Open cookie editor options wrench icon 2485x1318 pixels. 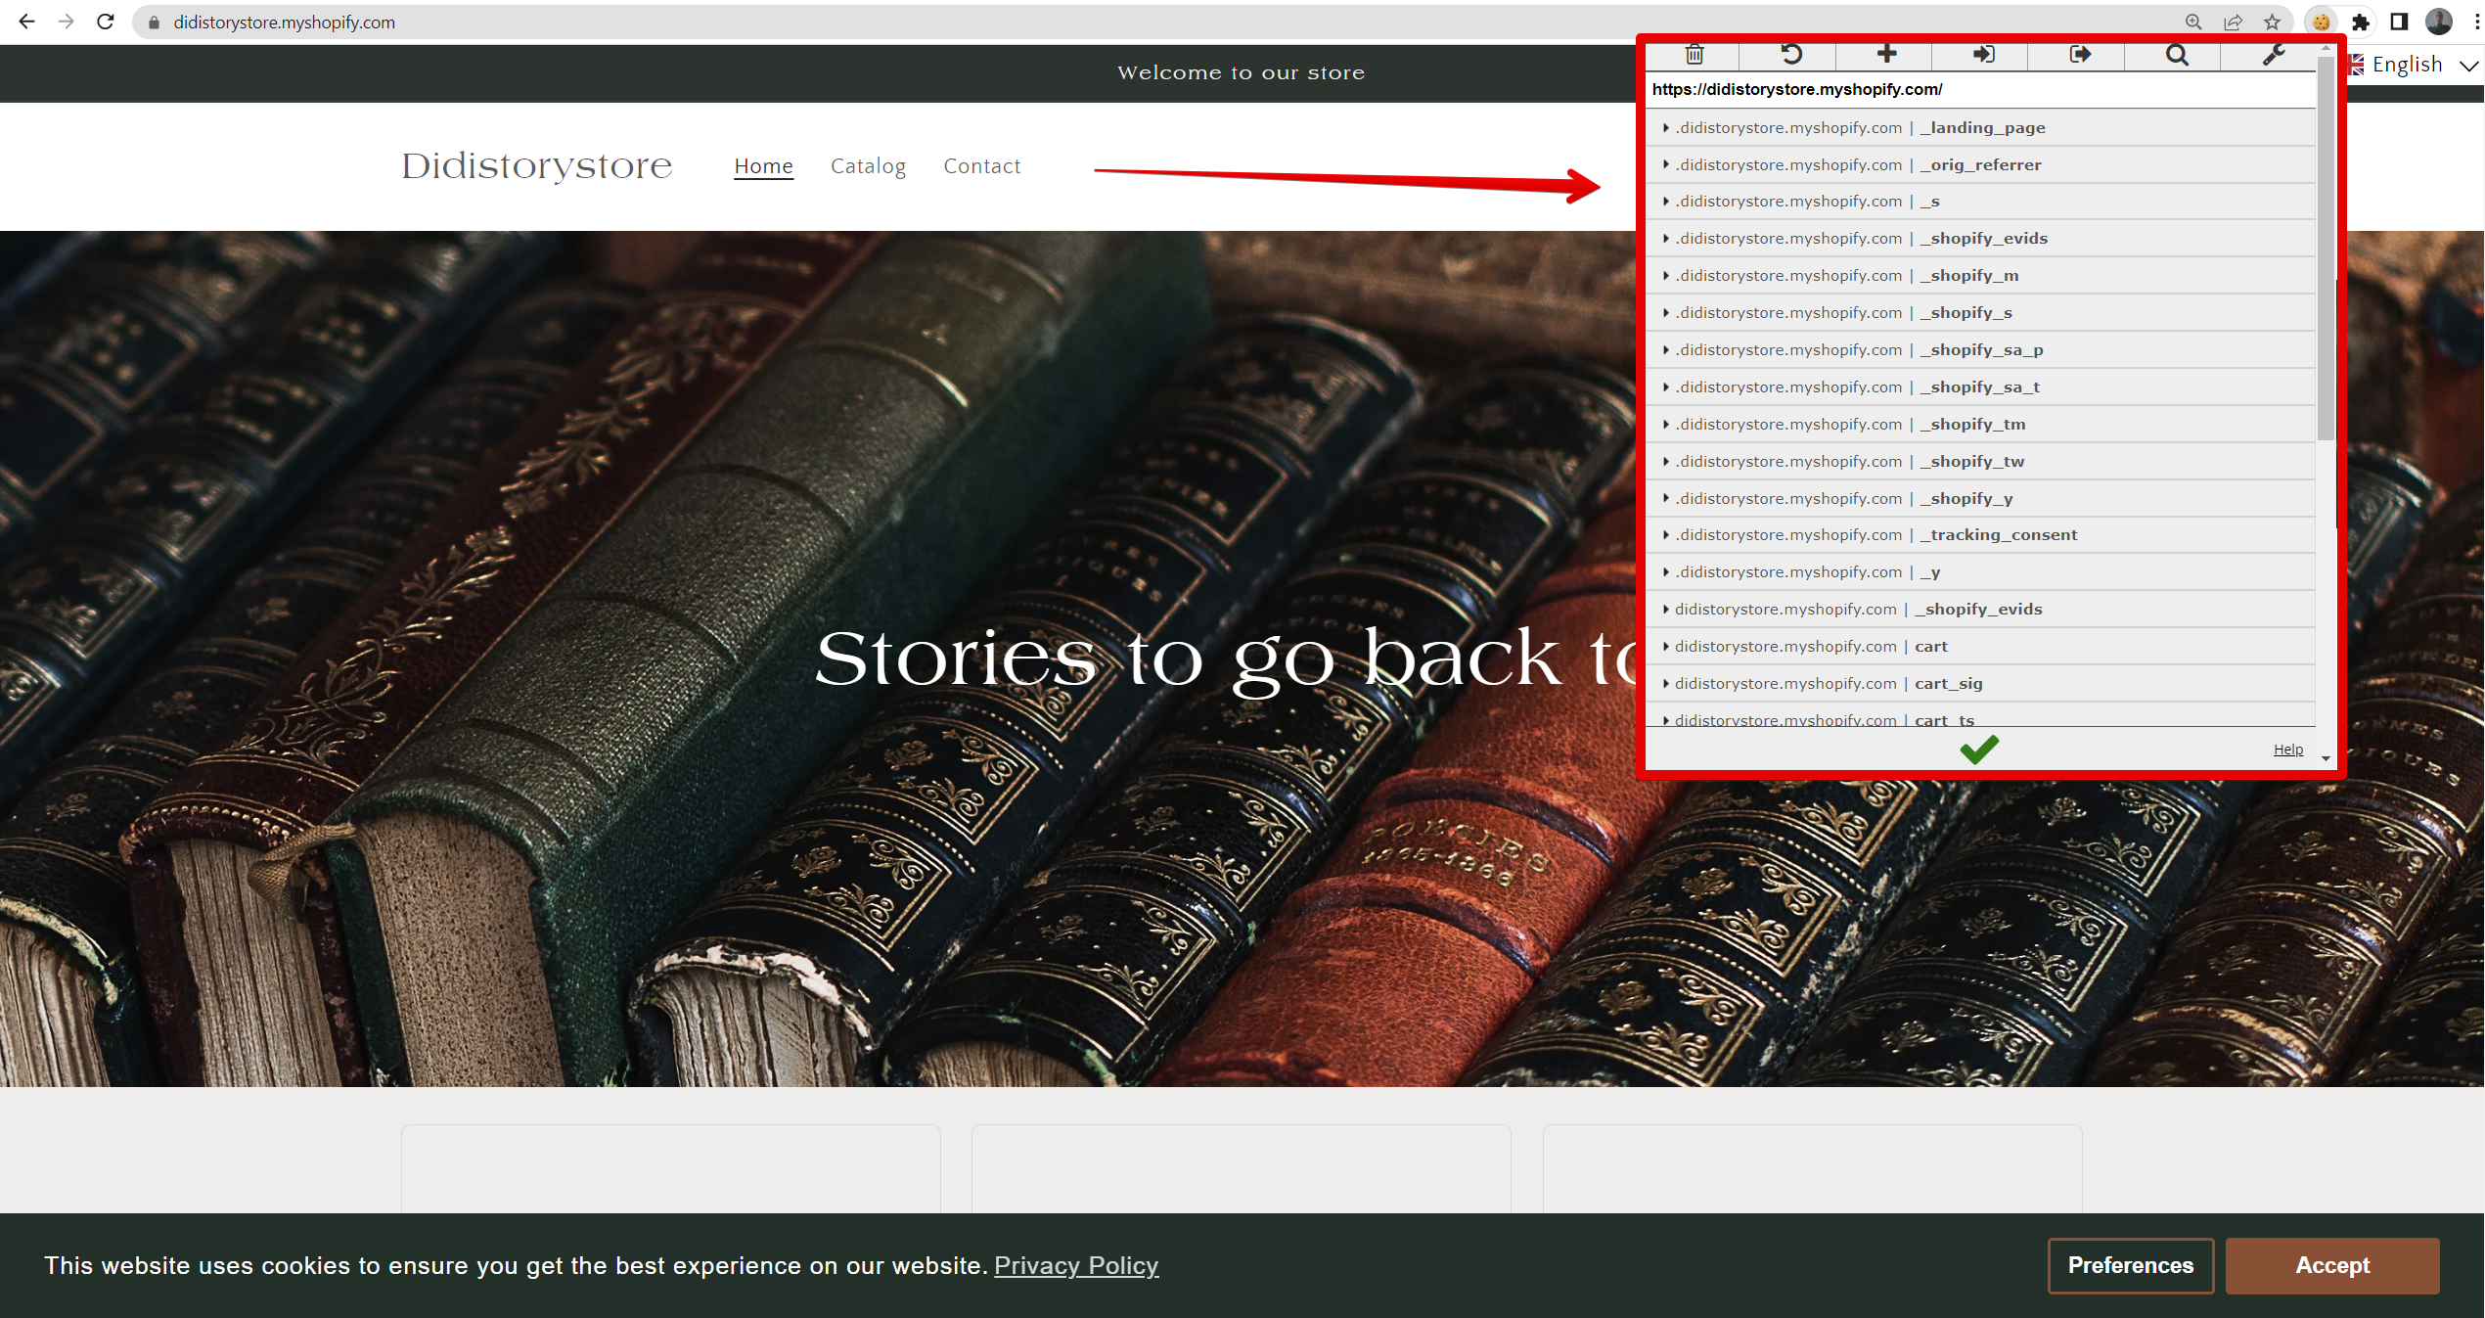click(2273, 55)
